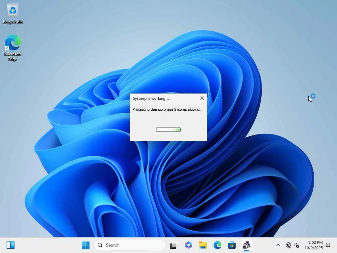Open the Windows Start menu
Viewport: 337px width, 253px height.
(x=86, y=245)
